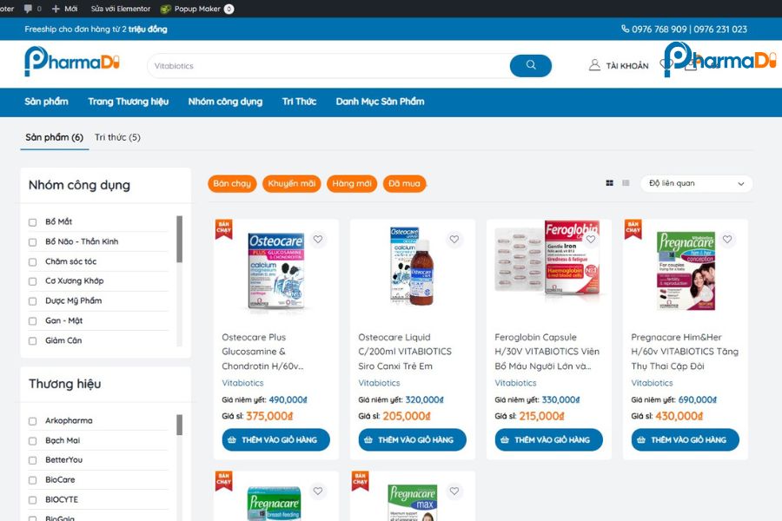Check the Bổ Mắt filter checkbox

33,222
